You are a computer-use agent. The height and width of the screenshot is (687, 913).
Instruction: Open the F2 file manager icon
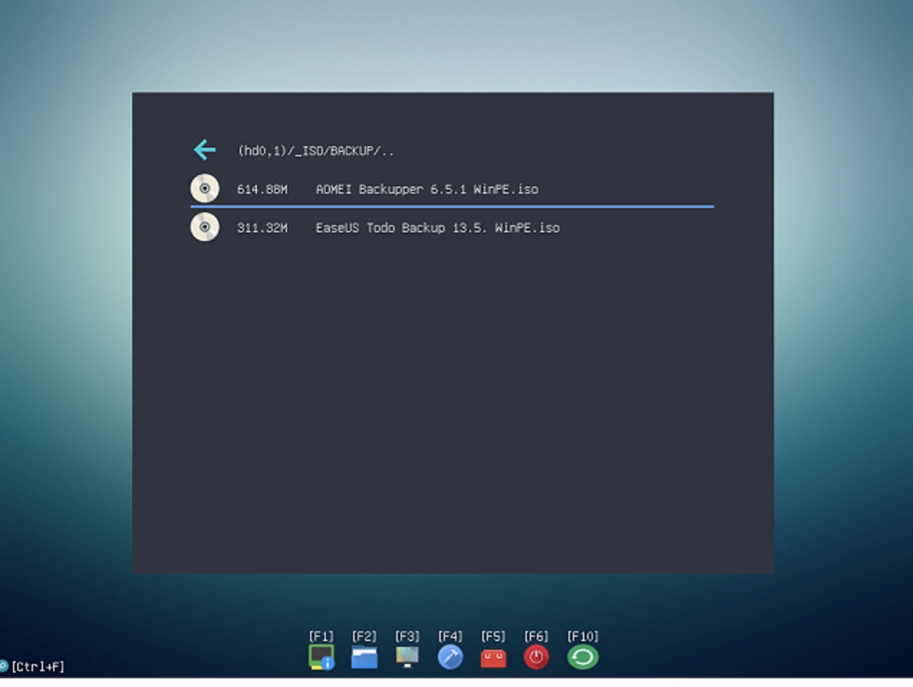[364, 657]
